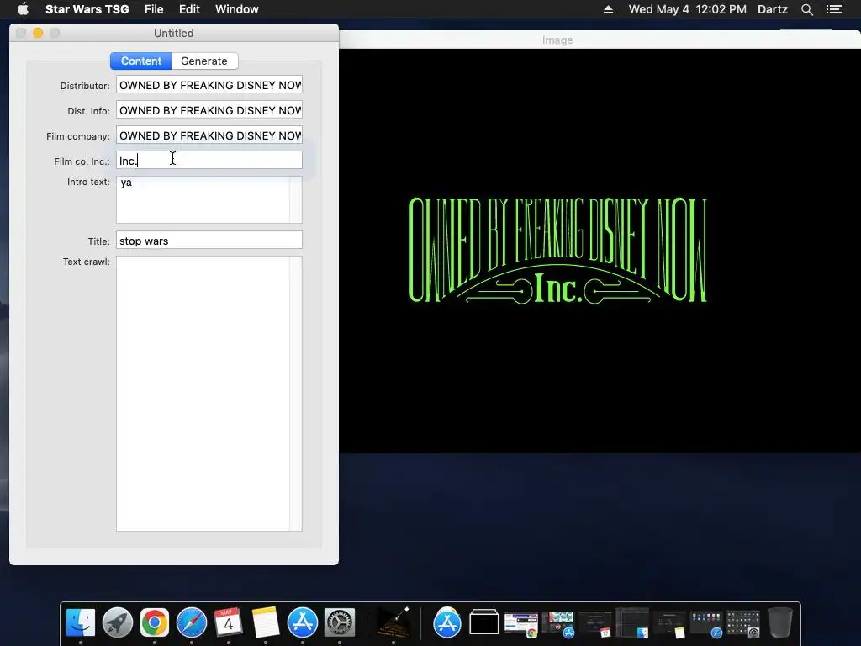Image resolution: width=861 pixels, height=646 pixels.
Task: Click the eject icon in menu bar
Action: pyautogui.click(x=608, y=9)
